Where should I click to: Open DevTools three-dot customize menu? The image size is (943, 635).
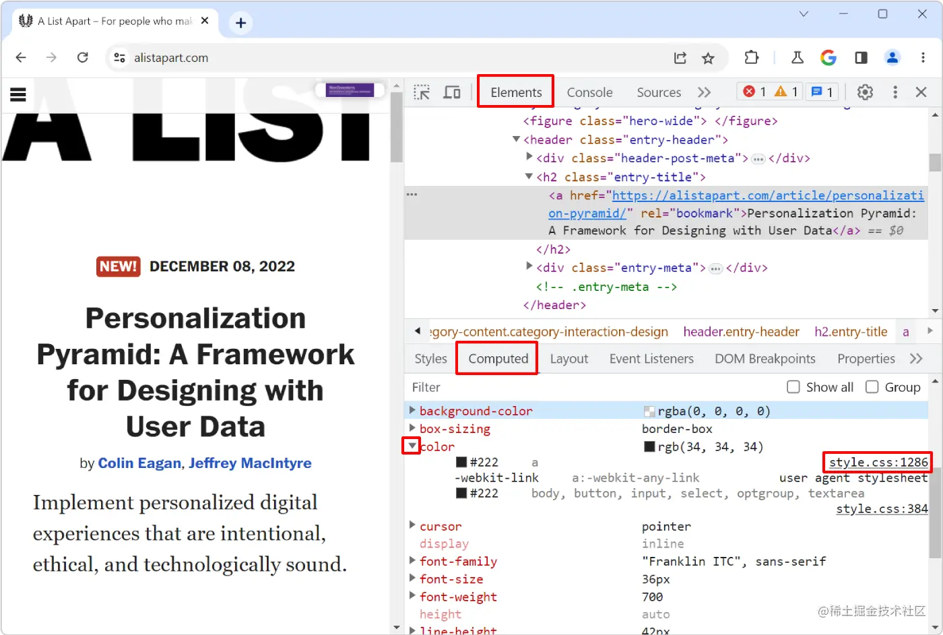coord(895,92)
